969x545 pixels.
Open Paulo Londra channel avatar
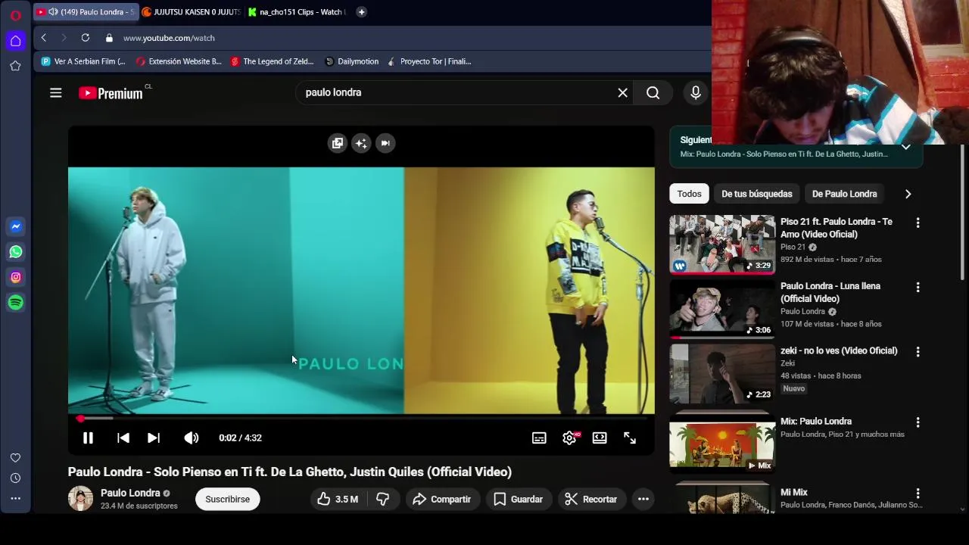click(81, 499)
